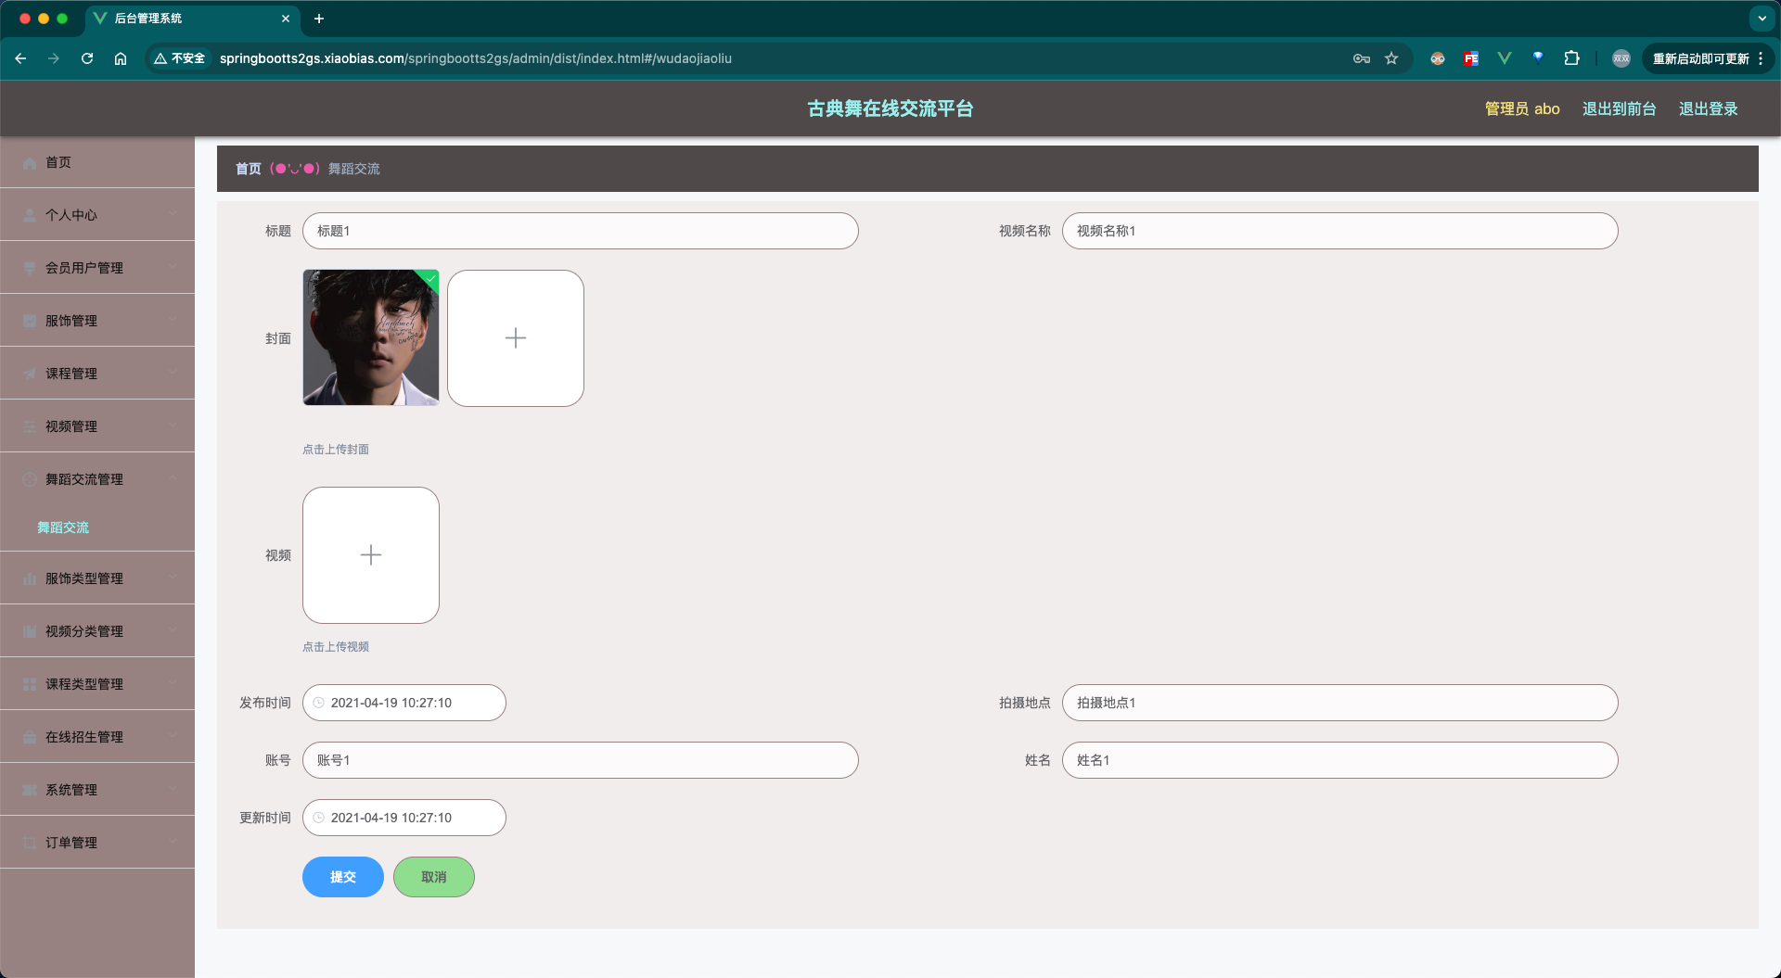Click the 点击上传封面 hint text

pyautogui.click(x=336, y=450)
